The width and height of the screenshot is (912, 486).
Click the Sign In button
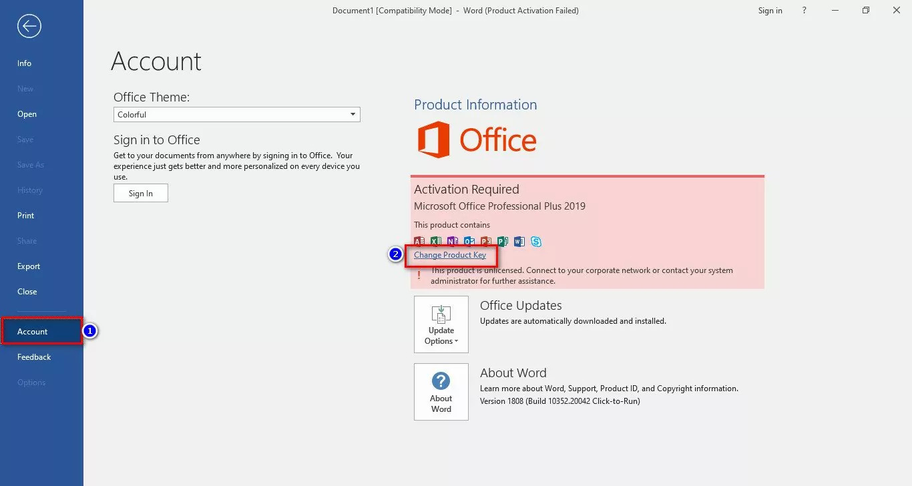coord(141,194)
